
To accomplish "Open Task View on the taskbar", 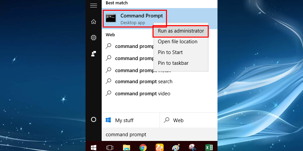I will [x=110, y=148].
